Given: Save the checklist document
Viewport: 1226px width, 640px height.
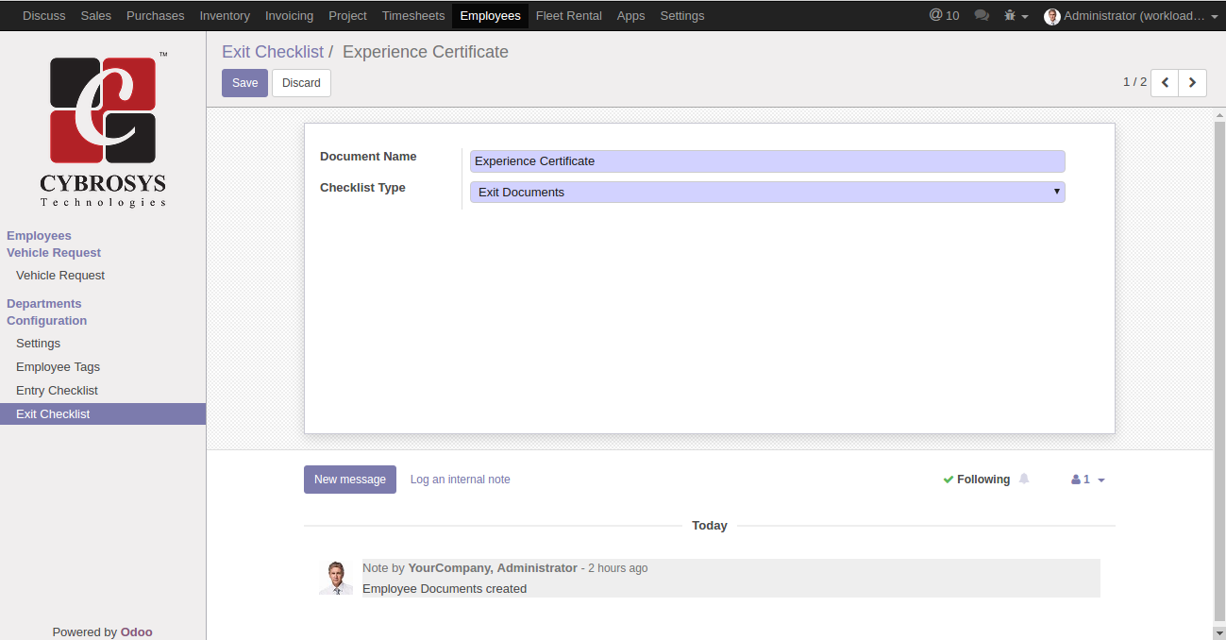Looking at the screenshot, I should click(x=244, y=83).
